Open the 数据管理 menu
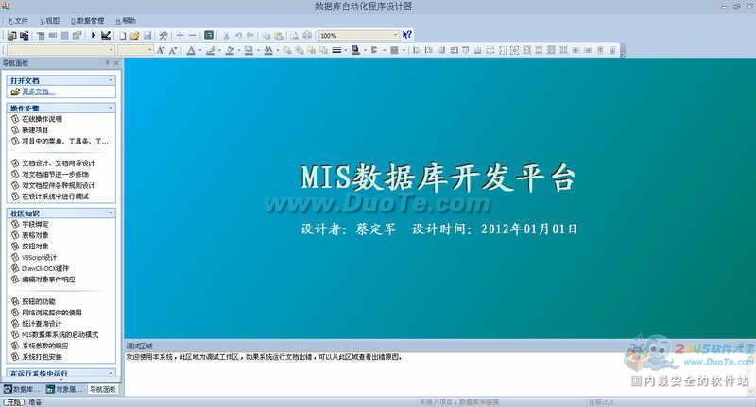The height and width of the screenshot is (407, 756). [88, 20]
